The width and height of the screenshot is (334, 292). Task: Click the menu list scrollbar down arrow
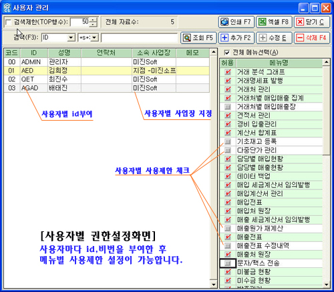(327, 284)
